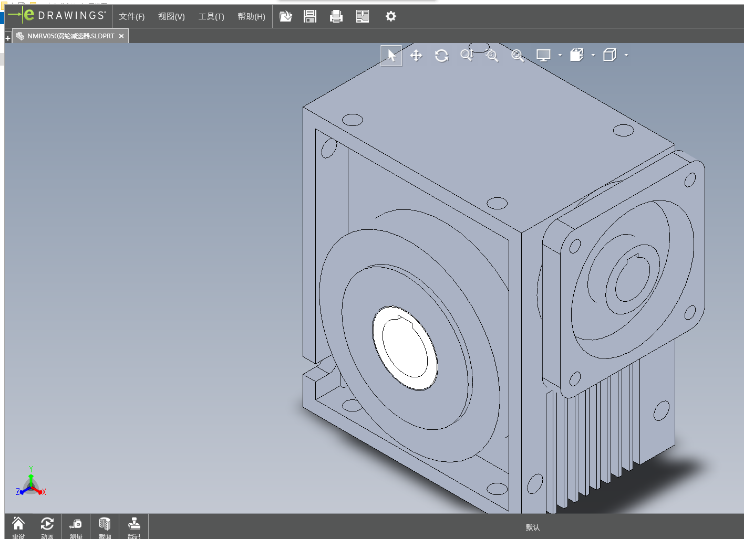
Task: Open the 文件(F) menu
Action: pos(132,16)
